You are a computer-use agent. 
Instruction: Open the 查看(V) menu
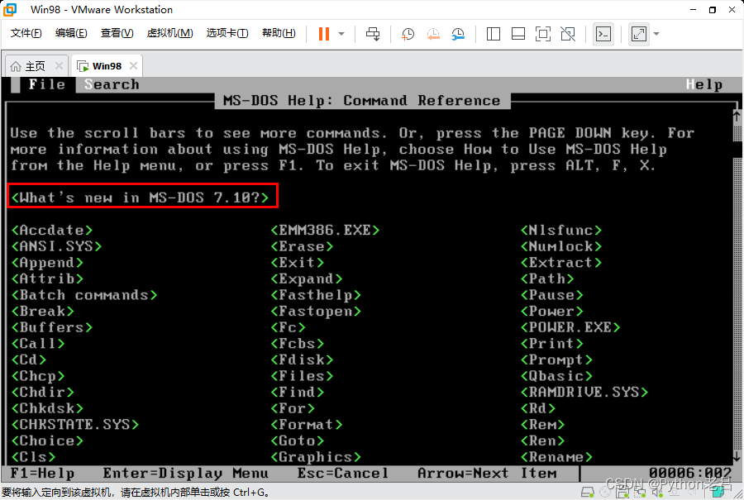pyautogui.click(x=117, y=33)
